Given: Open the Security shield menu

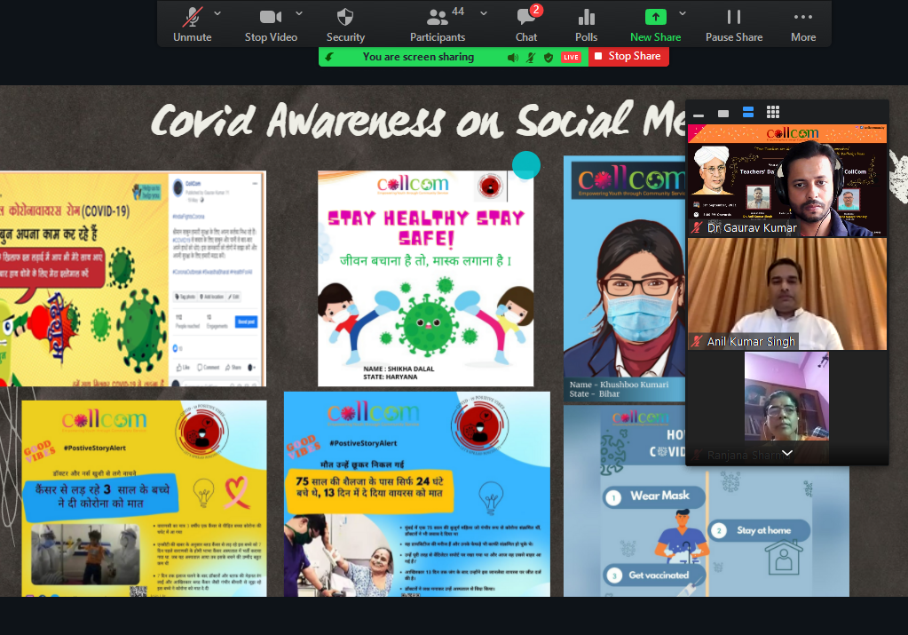Looking at the screenshot, I should [345, 24].
